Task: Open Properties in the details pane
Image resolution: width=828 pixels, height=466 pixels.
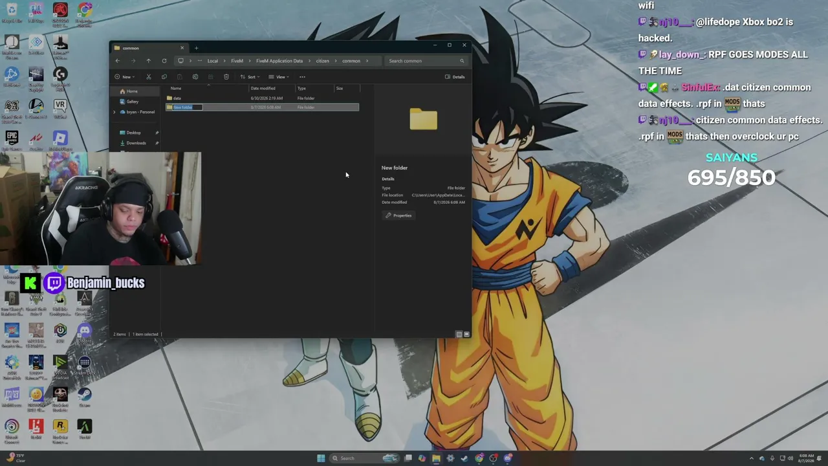Action: 398,216
